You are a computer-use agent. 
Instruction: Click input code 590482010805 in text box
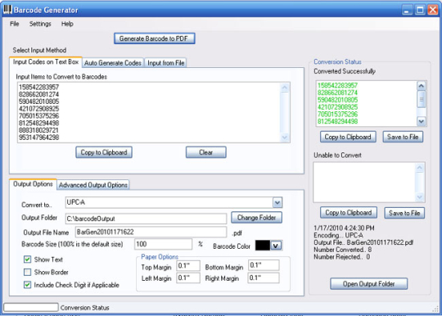(39, 102)
